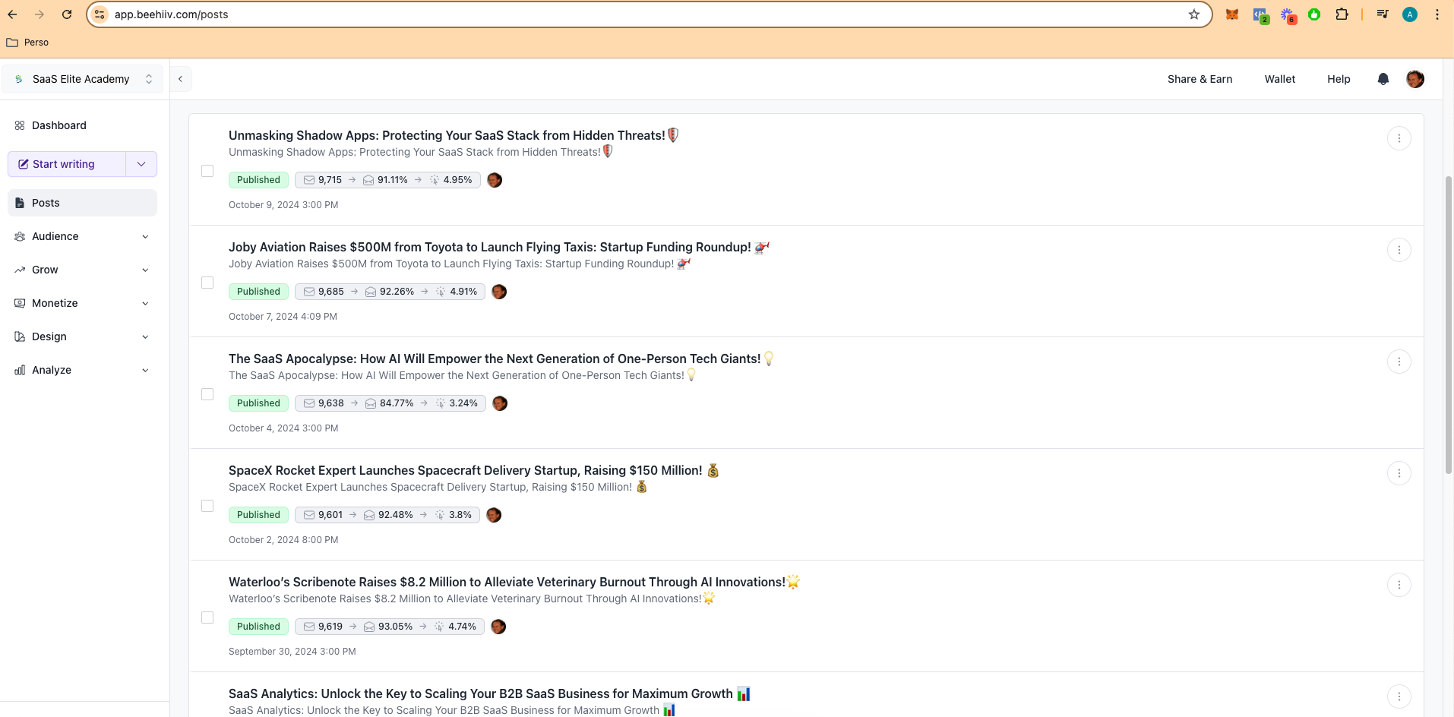Click the 4.95% click rate stat

450,180
